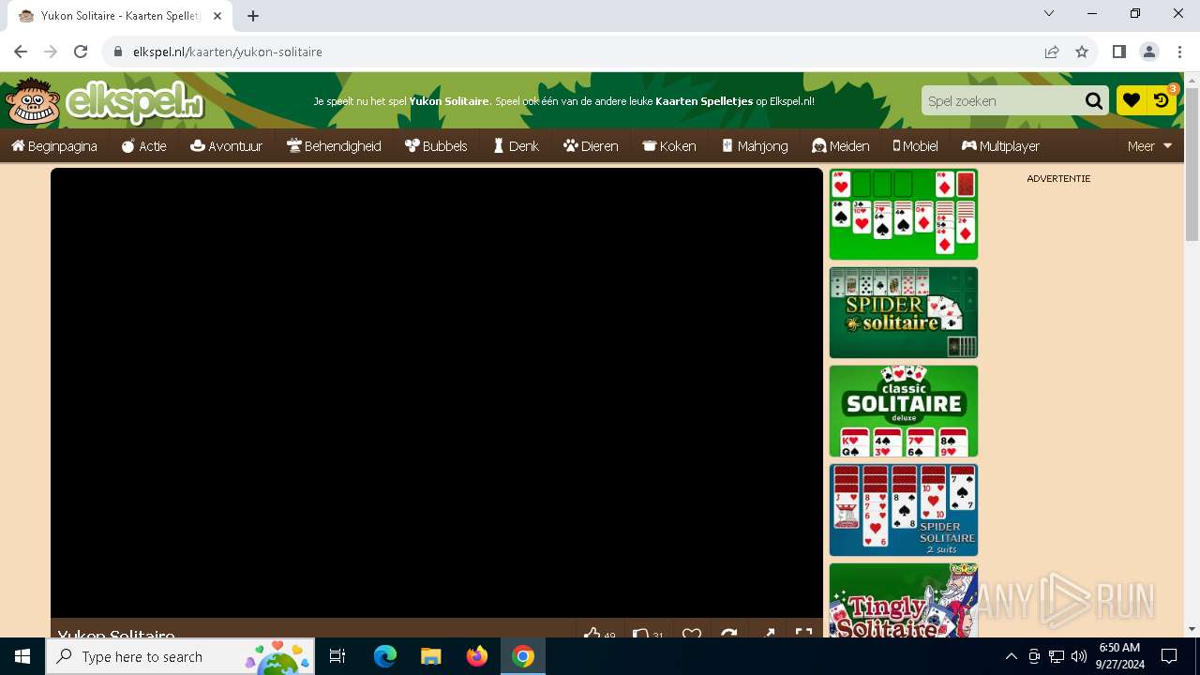Open the Avontuur category
This screenshot has width=1200, height=675.
(x=226, y=146)
